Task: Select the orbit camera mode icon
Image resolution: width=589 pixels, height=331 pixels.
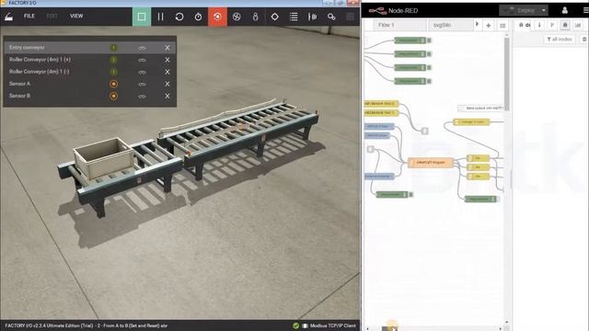Action: point(217,17)
